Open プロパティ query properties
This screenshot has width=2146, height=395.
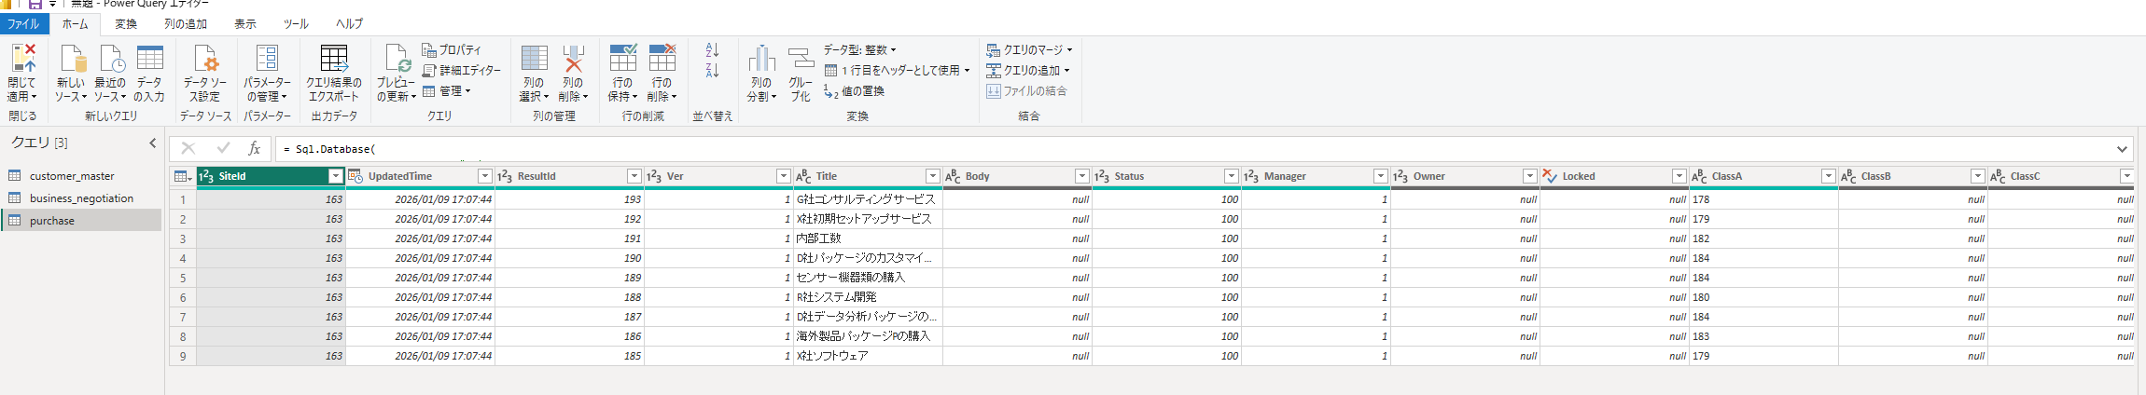coord(430,50)
